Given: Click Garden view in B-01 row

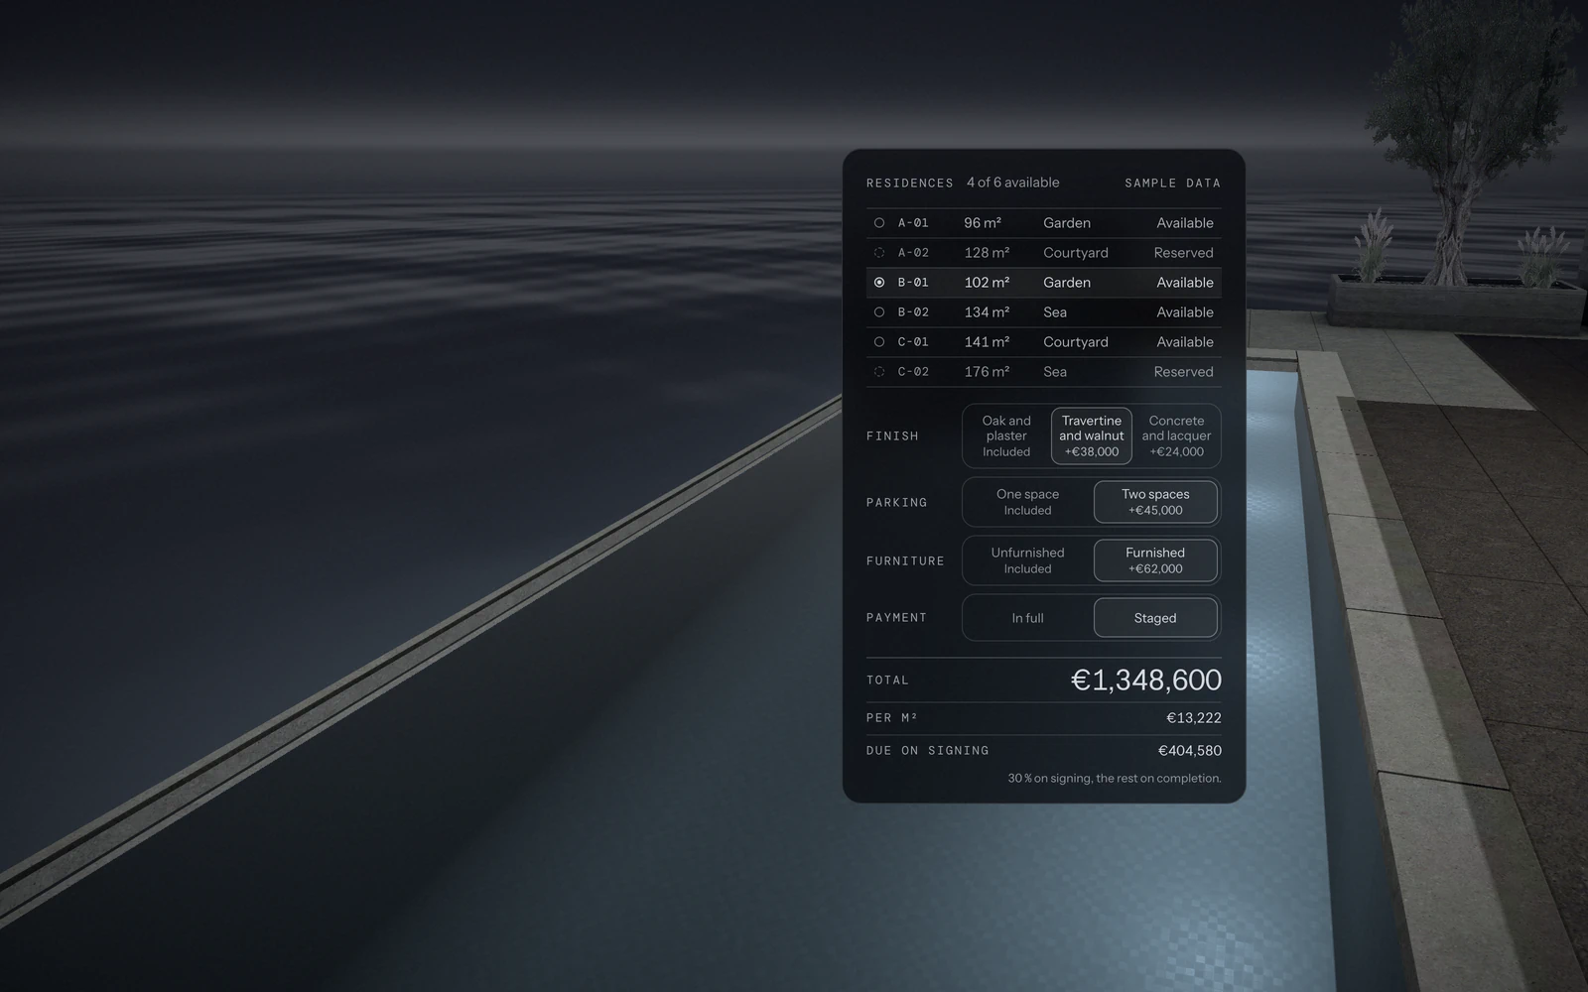Looking at the screenshot, I should tap(1067, 283).
